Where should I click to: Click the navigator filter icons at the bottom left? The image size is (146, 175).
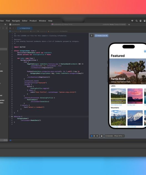(6, 140)
